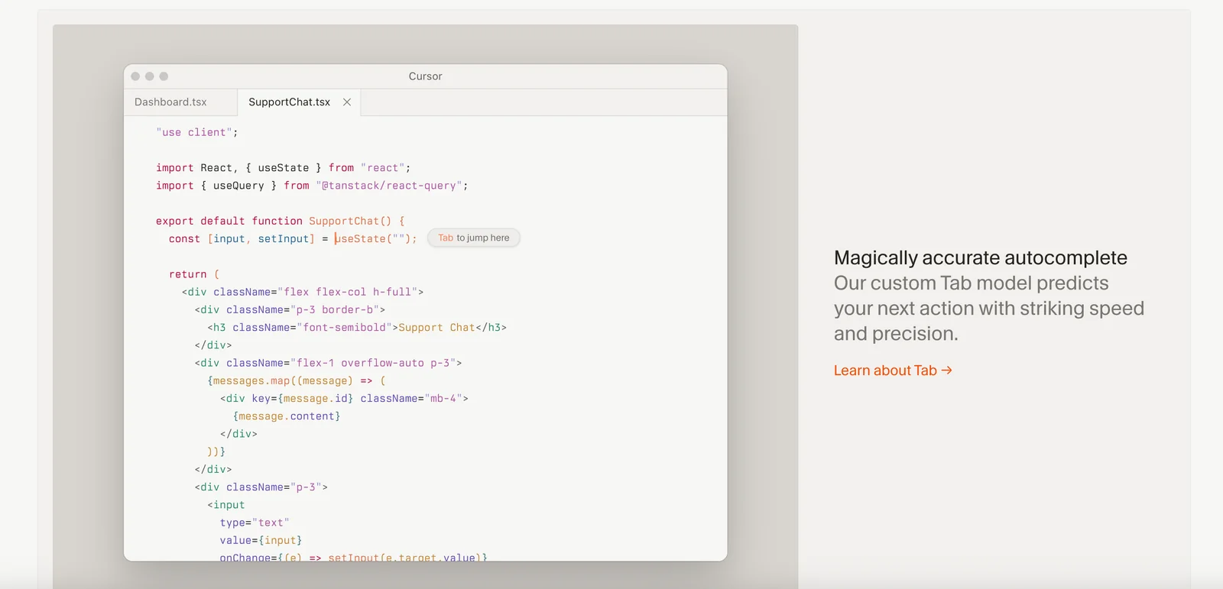Click the return keyword in the editor

188,274
